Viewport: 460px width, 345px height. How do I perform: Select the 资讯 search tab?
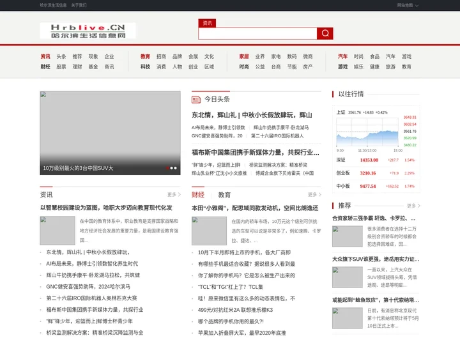point(207,23)
